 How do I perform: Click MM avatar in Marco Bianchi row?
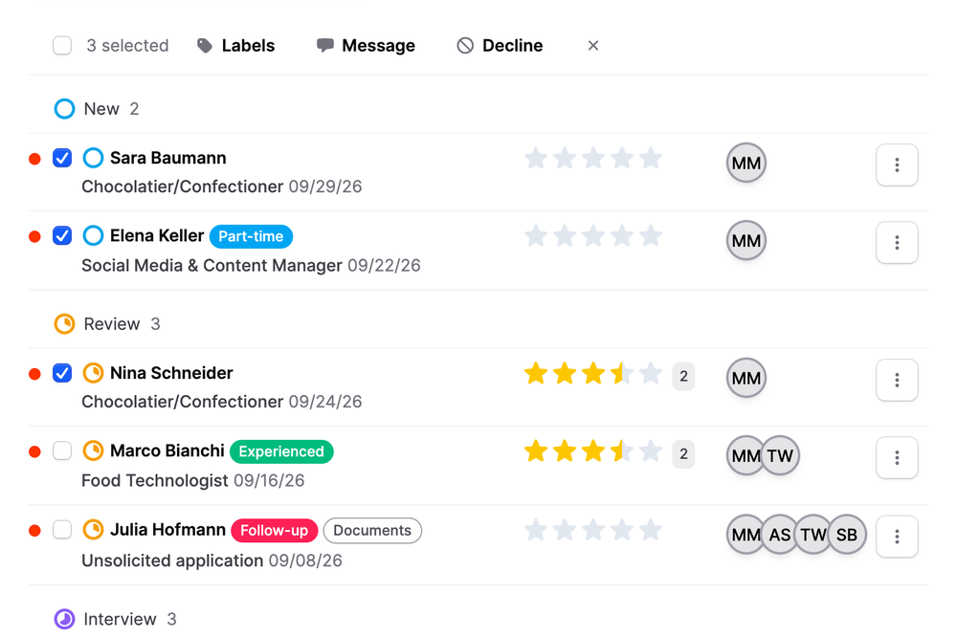pyautogui.click(x=744, y=455)
